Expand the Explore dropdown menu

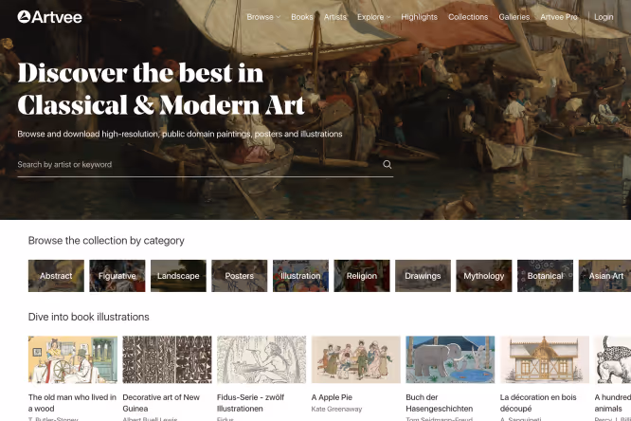click(373, 17)
